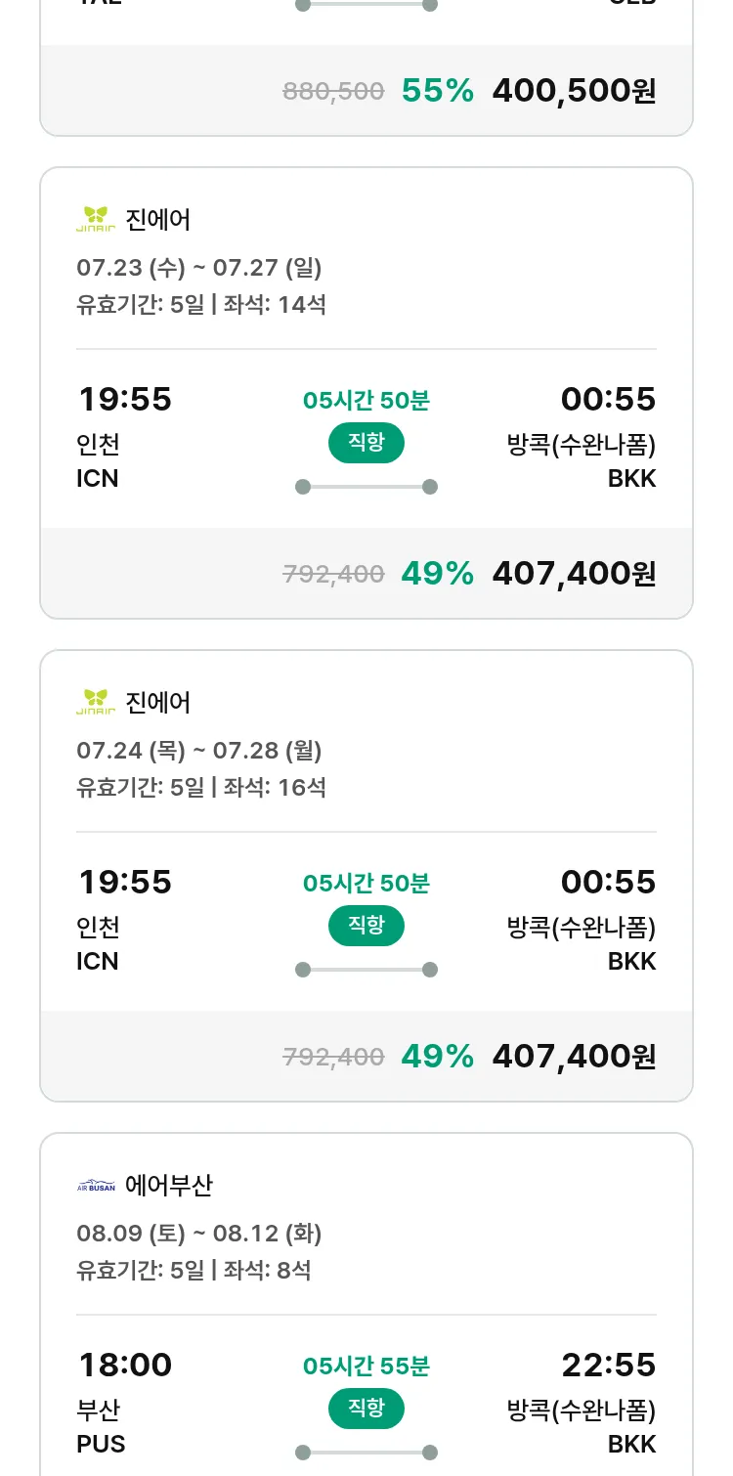Tap the 18:00 Busan departure time
The height and width of the screenshot is (1476, 733).
pos(125,1365)
